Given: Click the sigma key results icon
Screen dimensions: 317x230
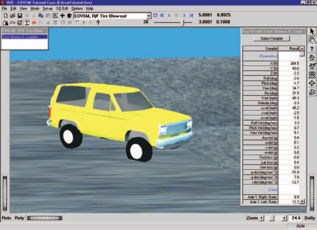Looking at the screenshot, I should click(x=27, y=23).
